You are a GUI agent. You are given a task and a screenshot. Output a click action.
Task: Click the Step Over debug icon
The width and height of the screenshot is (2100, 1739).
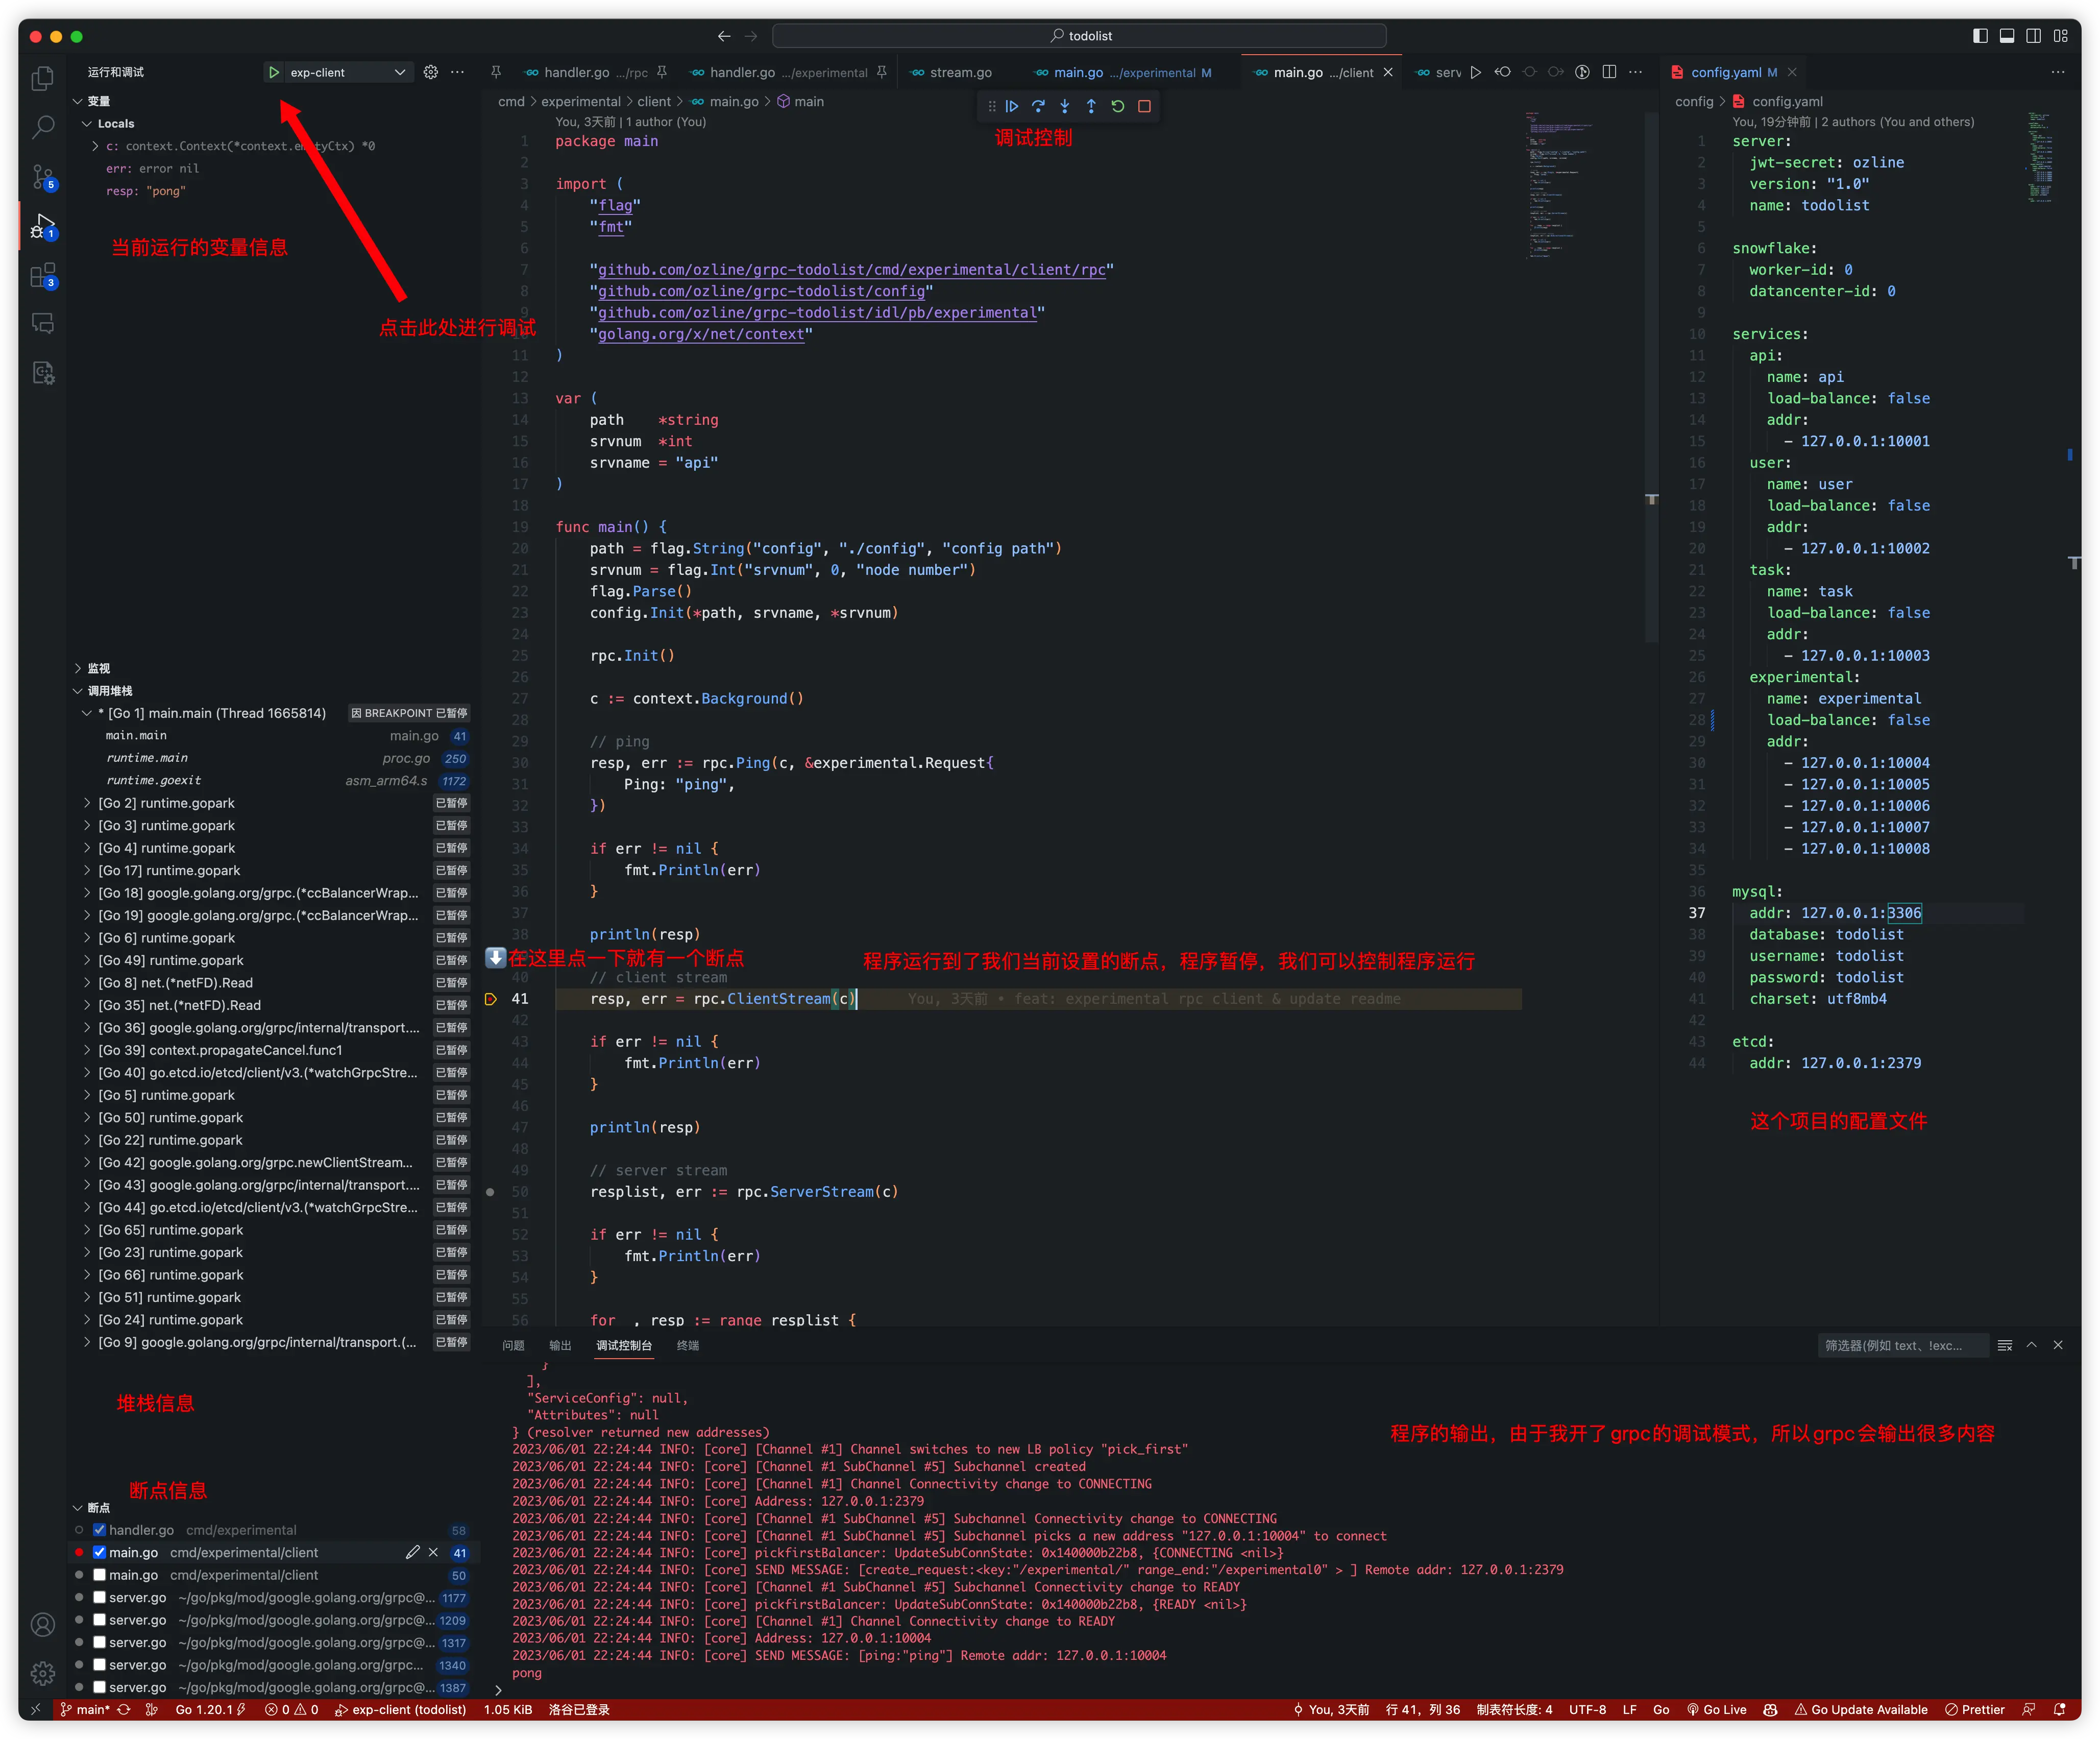(x=1038, y=106)
